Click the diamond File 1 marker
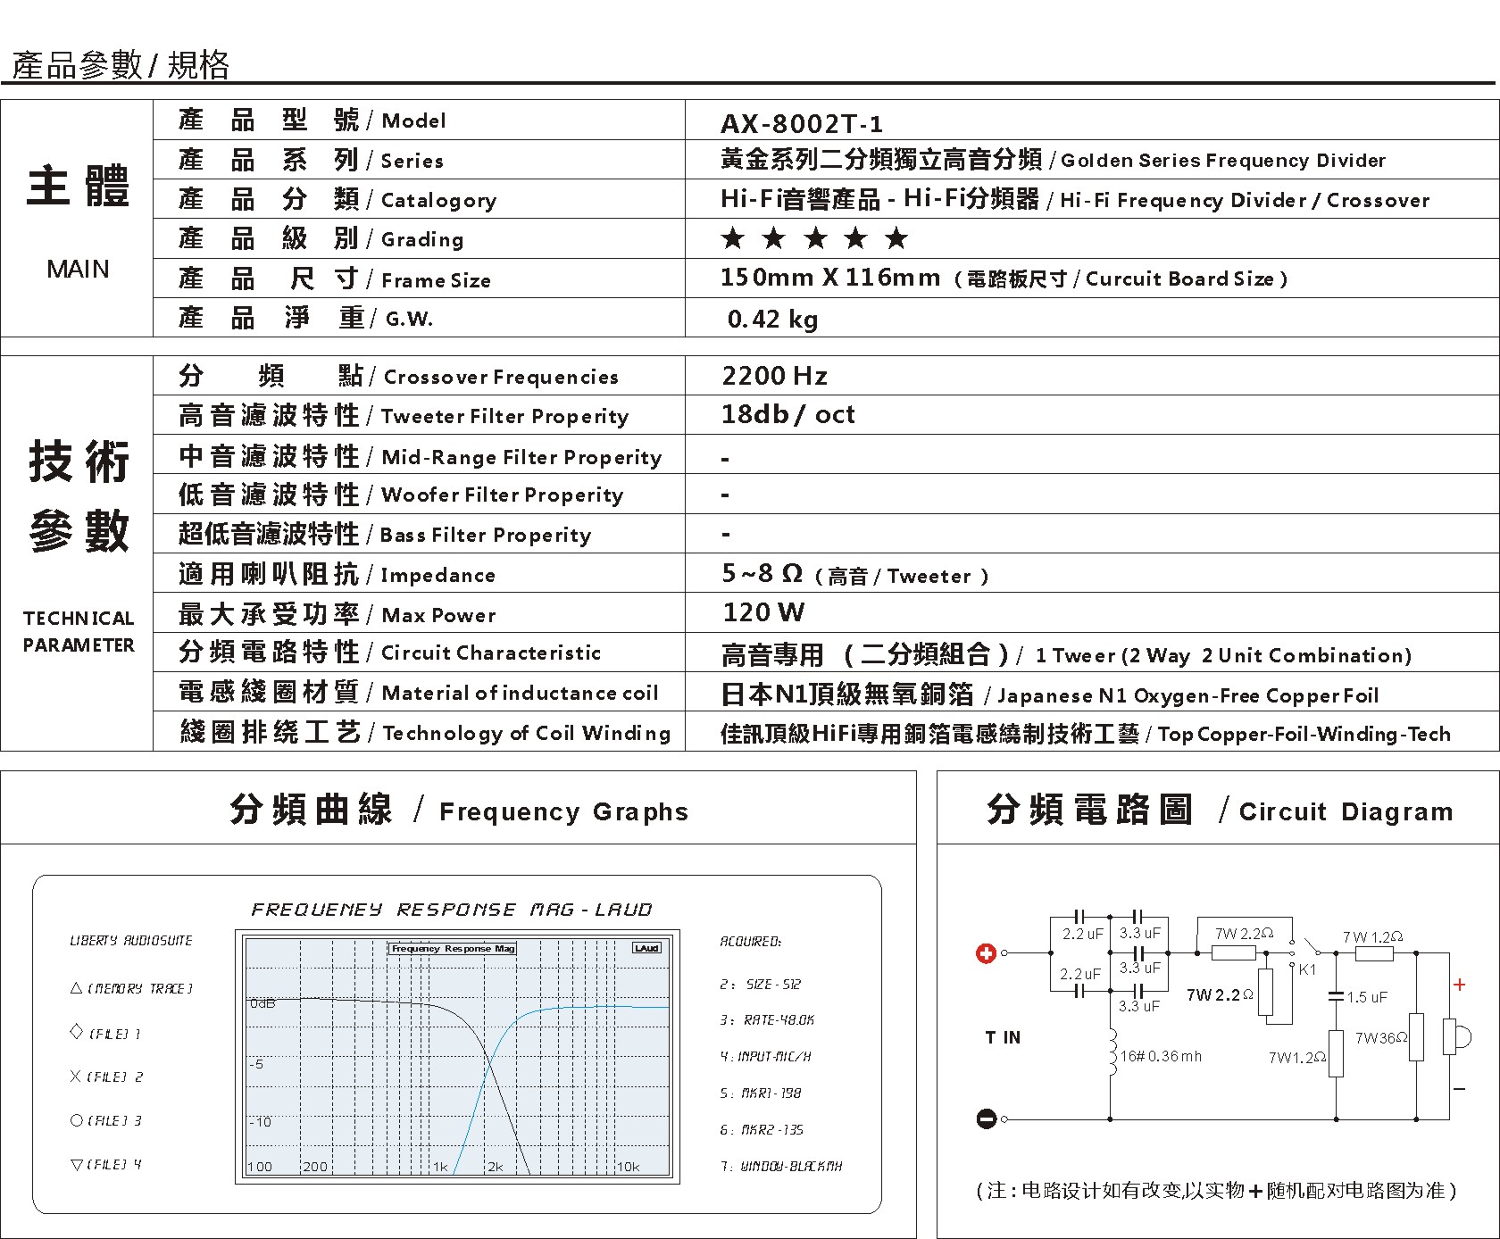This screenshot has height=1239, width=1500. point(77,1033)
